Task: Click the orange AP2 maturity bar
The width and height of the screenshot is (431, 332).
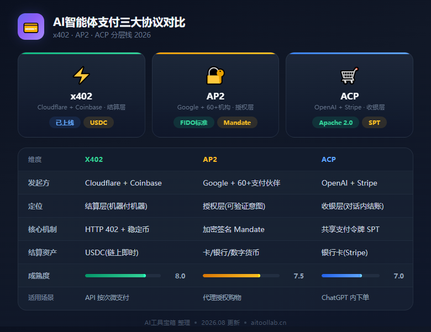Action: [241, 276]
